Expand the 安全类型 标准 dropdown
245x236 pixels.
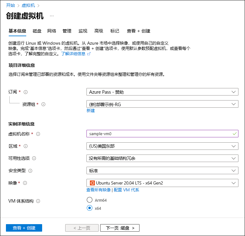(162, 170)
